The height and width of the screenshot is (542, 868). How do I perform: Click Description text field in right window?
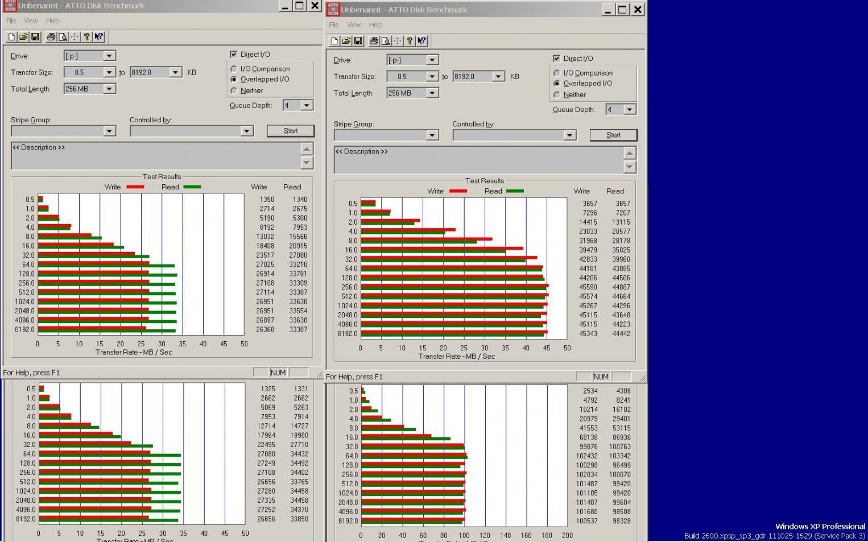(x=478, y=159)
